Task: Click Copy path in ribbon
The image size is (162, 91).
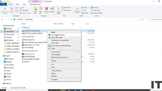Action: [x=24, y=10]
